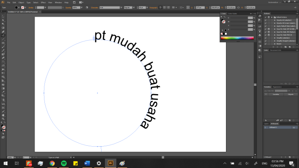Open the font size dropdown arrow

tap(147, 8)
